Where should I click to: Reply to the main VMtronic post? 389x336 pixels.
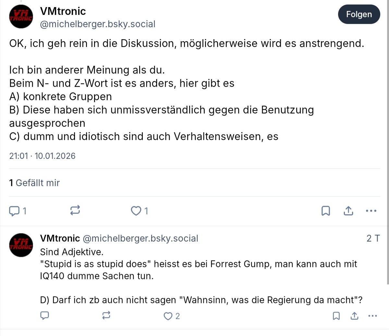click(x=15, y=211)
